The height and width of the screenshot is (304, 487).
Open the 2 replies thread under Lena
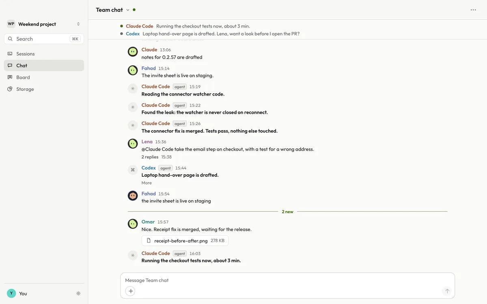pyautogui.click(x=150, y=157)
